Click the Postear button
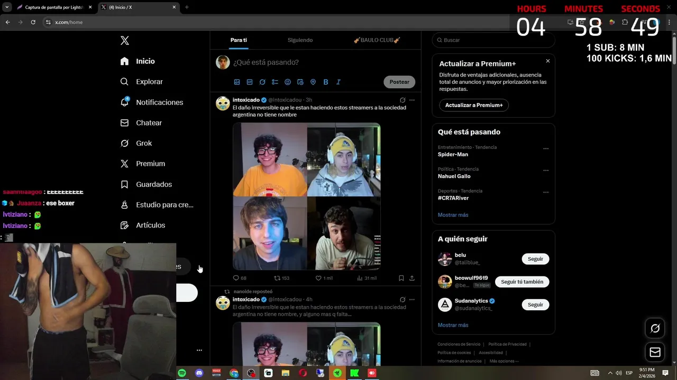 click(x=399, y=82)
